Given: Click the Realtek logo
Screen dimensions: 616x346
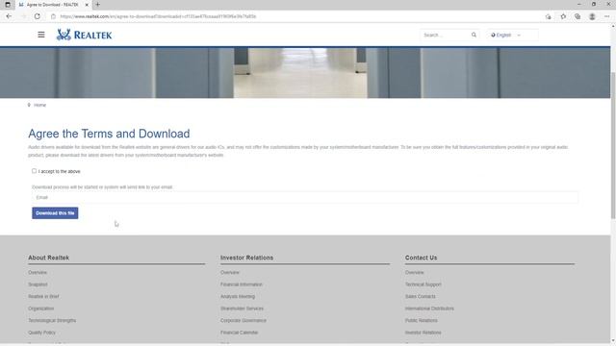Looking at the screenshot, I should coord(84,35).
